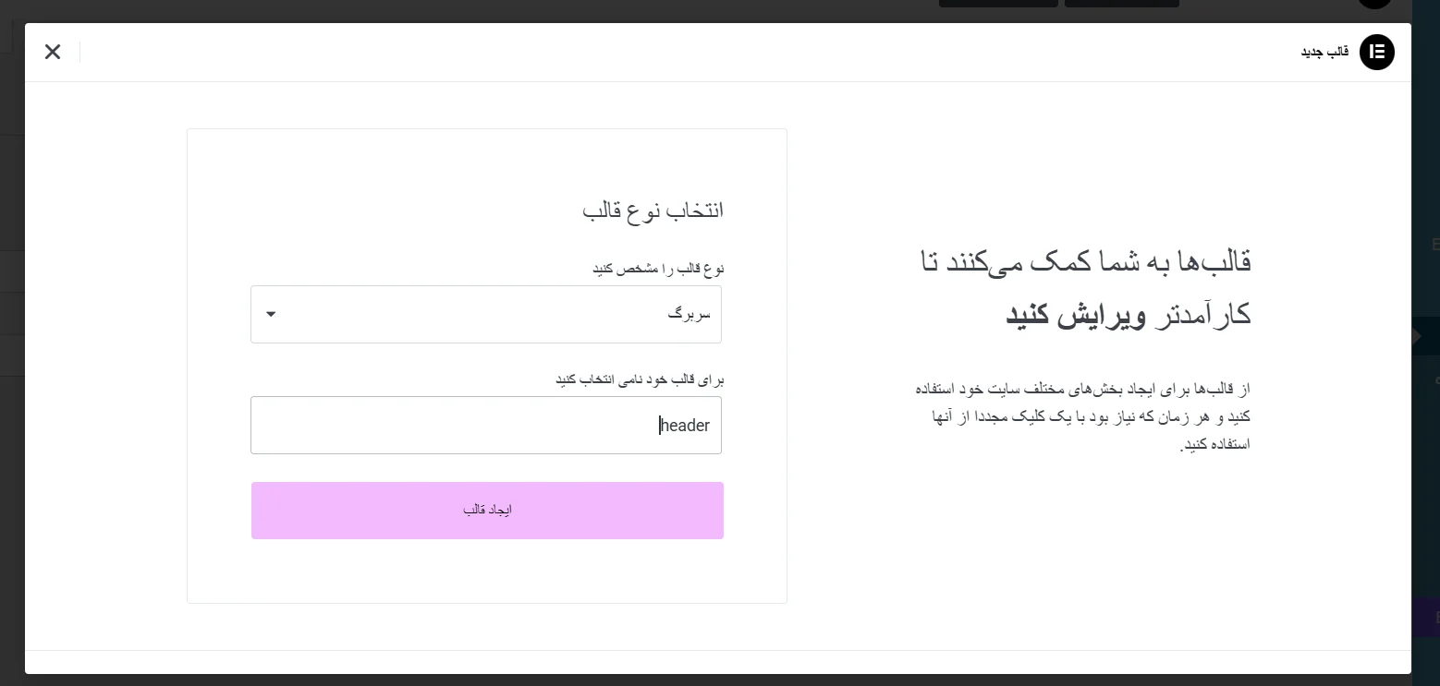Image resolution: width=1440 pixels, height=686 pixels.
Task: Click the bold text ویرایش کنید
Action: tap(1072, 314)
